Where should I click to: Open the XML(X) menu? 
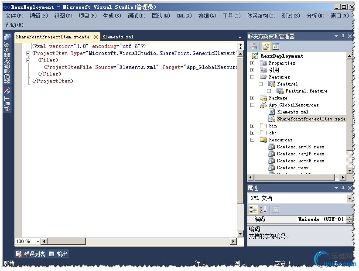184,16
